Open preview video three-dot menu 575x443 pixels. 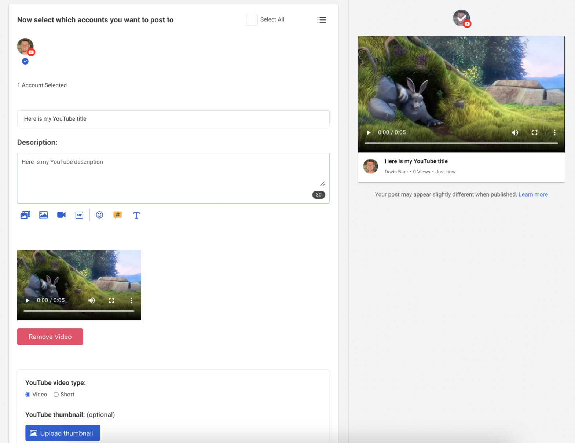[x=554, y=132]
